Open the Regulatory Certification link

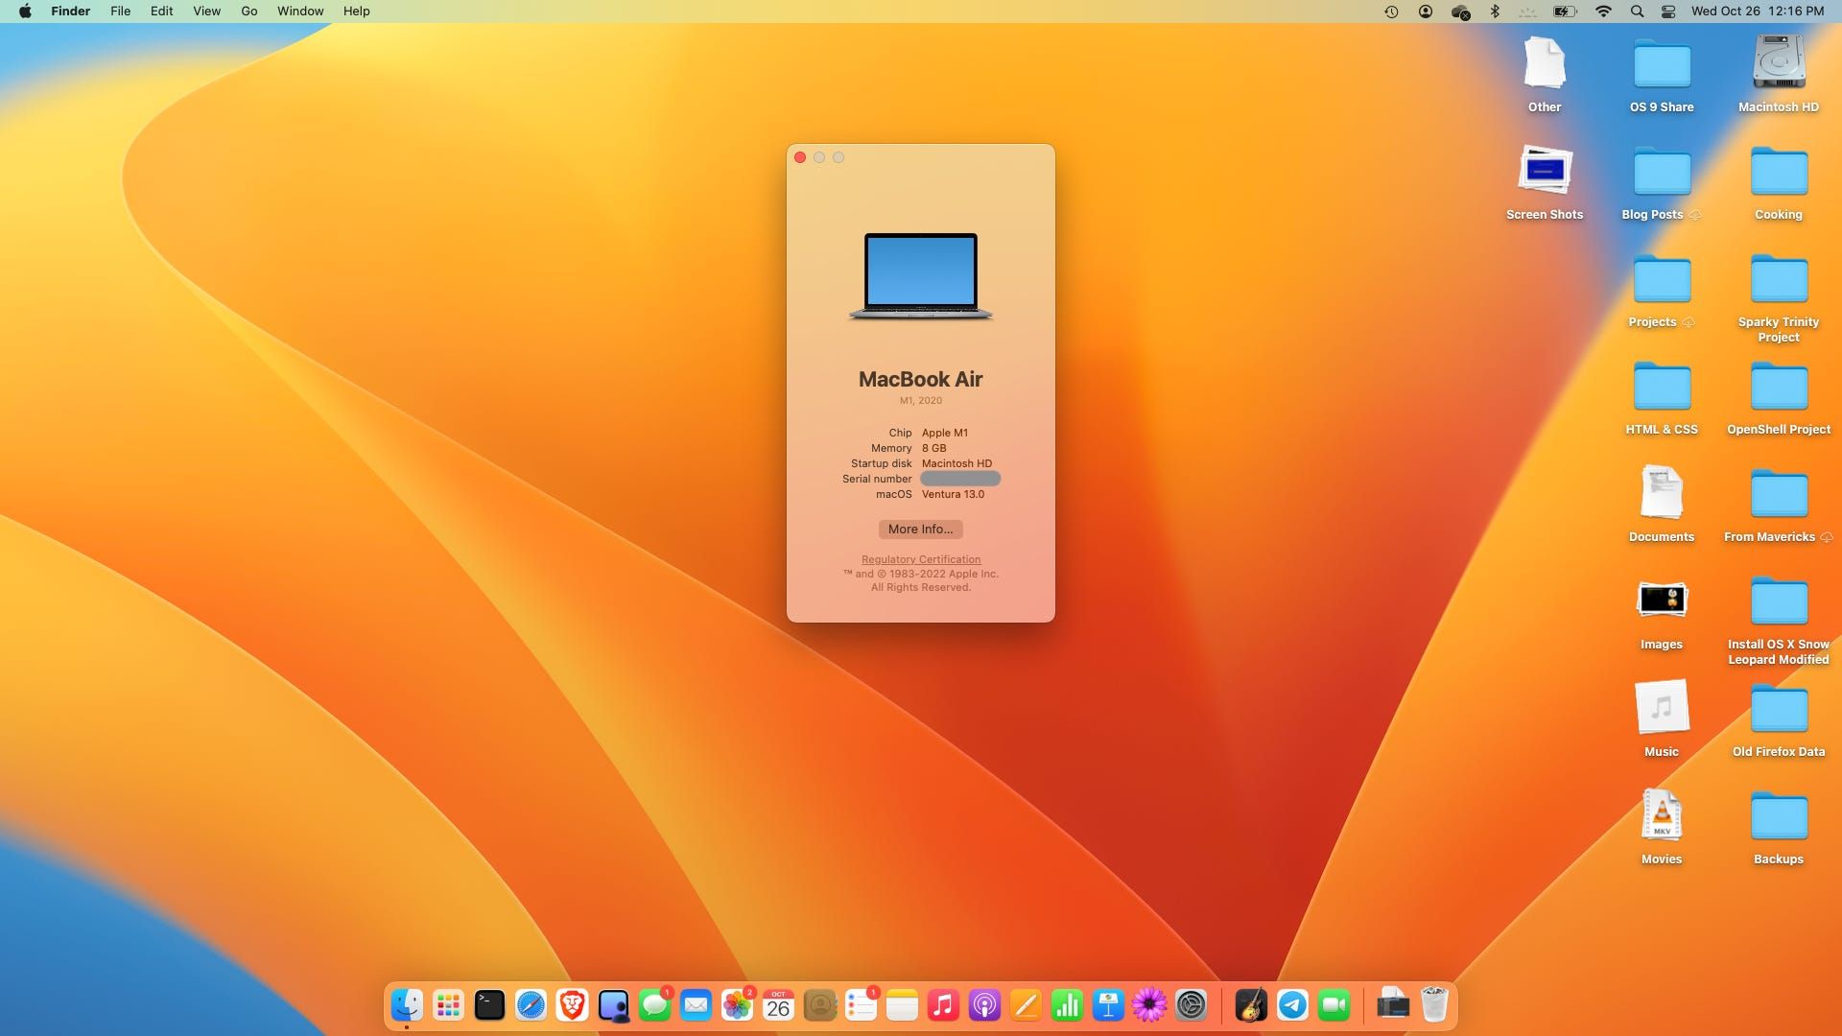point(921,559)
